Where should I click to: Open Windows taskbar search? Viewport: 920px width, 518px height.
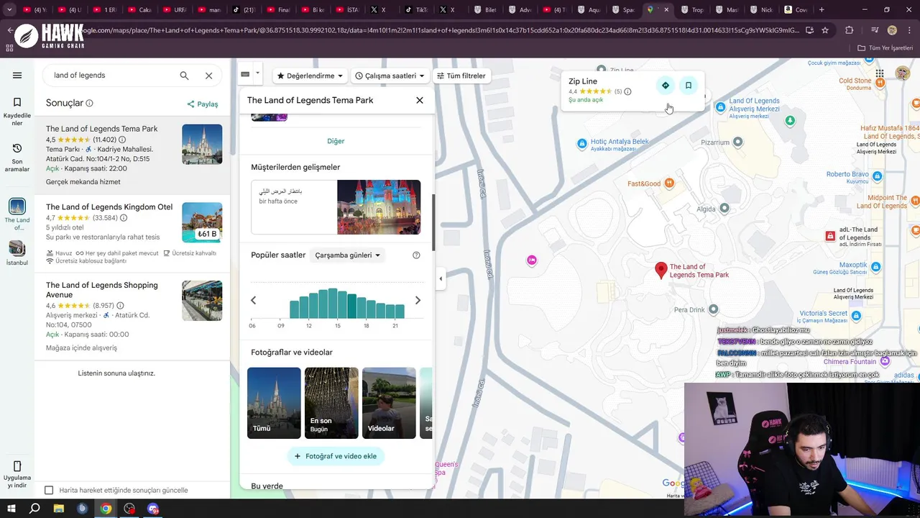[34, 509]
